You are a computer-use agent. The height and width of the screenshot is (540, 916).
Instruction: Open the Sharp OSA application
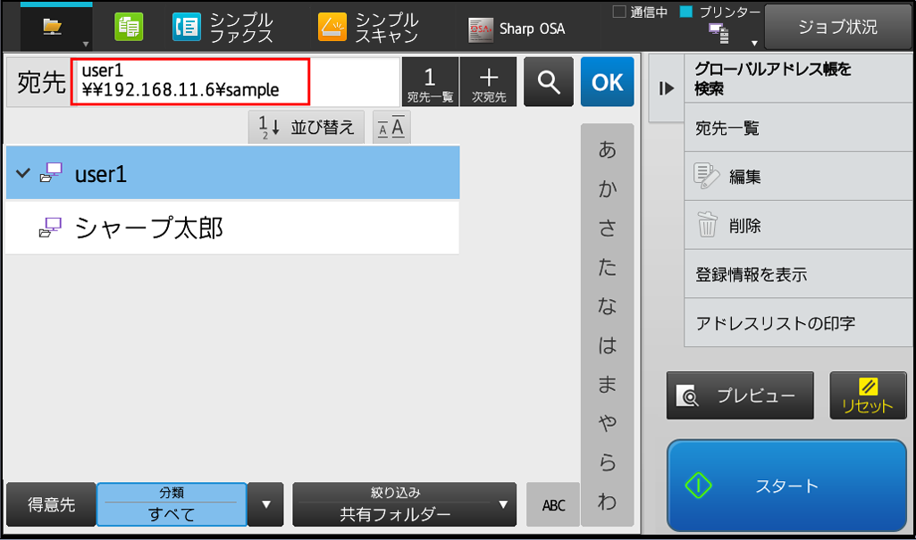tap(517, 29)
